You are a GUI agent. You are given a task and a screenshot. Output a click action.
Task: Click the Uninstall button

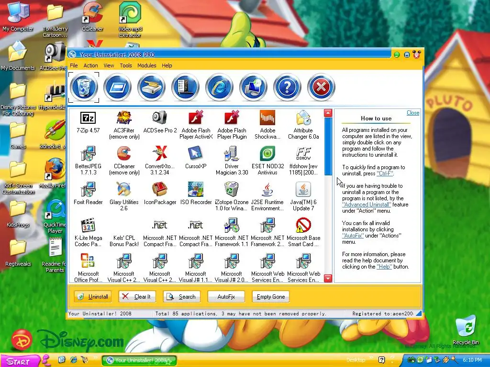[x=93, y=296]
